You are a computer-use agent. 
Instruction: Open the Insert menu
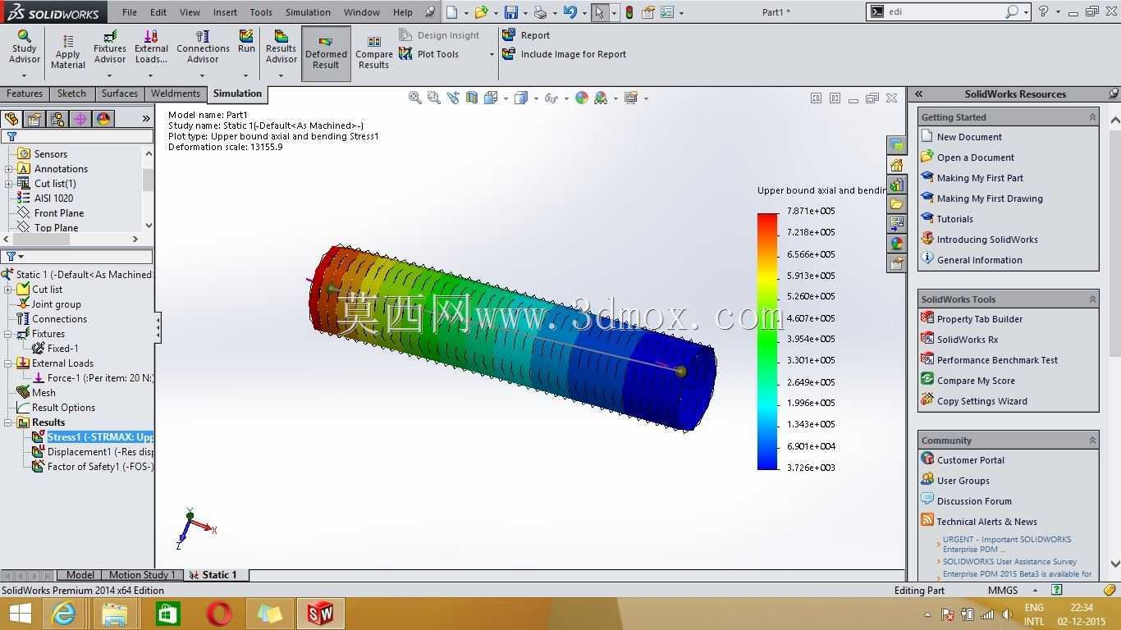[x=225, y=12]
